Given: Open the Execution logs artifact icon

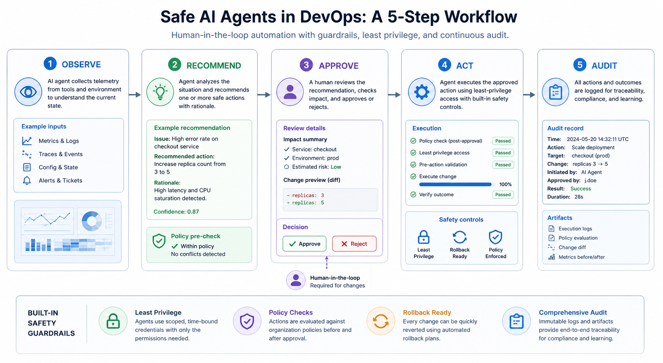Looking at the screenshot, I should pos(551,229).
